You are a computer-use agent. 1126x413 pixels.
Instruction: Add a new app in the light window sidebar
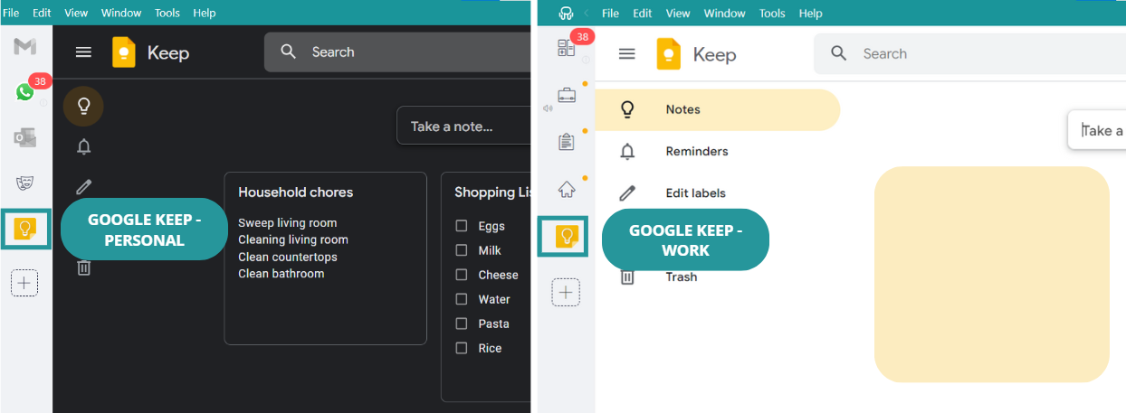click(x=567, y=292)
